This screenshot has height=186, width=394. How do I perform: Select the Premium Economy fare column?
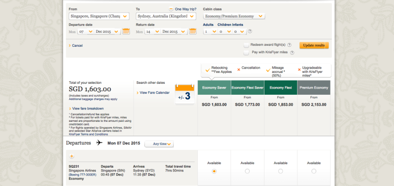[x=314, y=87]
